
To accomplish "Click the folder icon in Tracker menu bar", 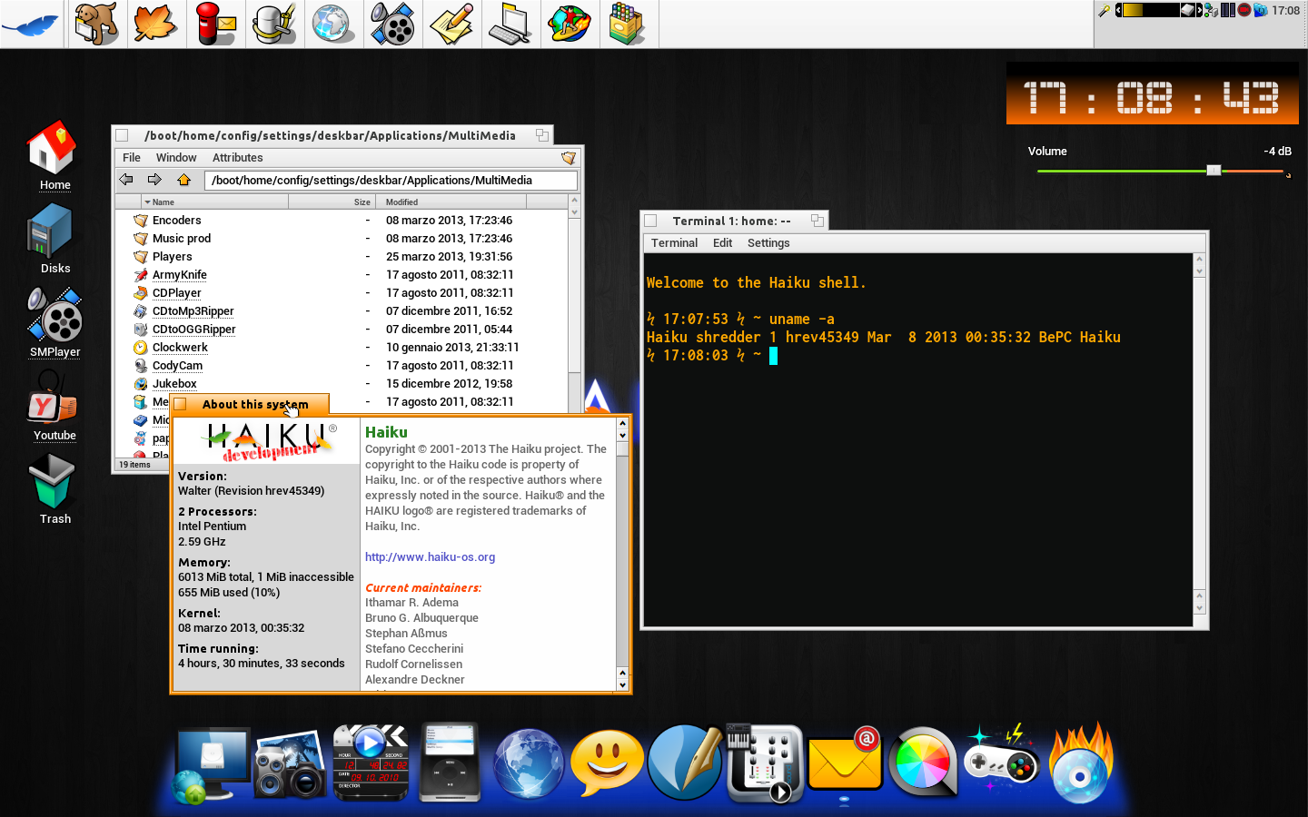I will (569, 158).
